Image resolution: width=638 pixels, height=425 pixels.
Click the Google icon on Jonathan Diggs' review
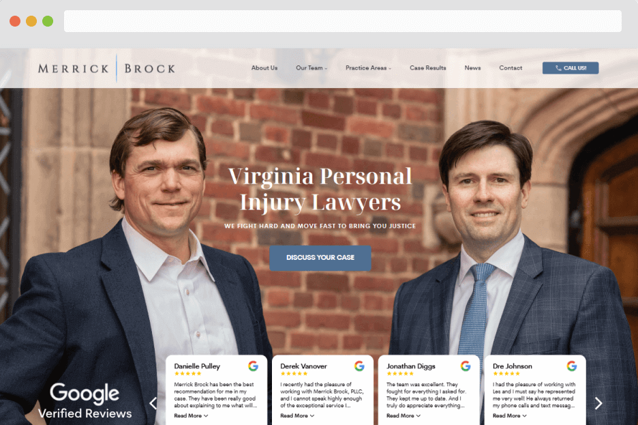point(466,366)
